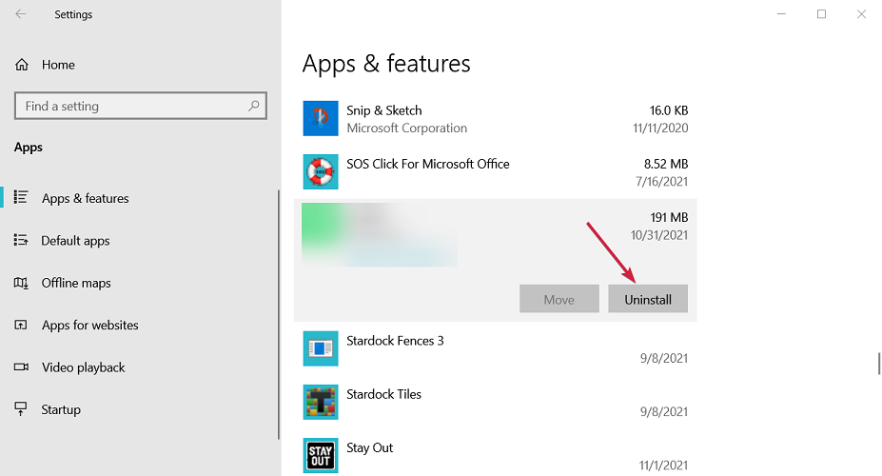
Task: Select SOS Click For Microsoft Office entry
Action: point(428,164)
